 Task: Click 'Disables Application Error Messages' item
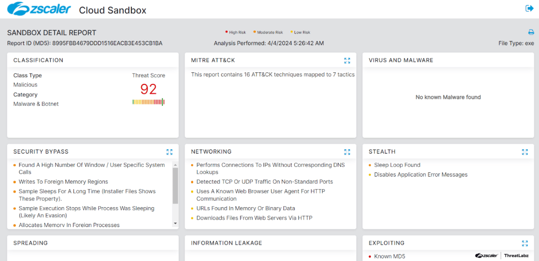click(420, 175)
